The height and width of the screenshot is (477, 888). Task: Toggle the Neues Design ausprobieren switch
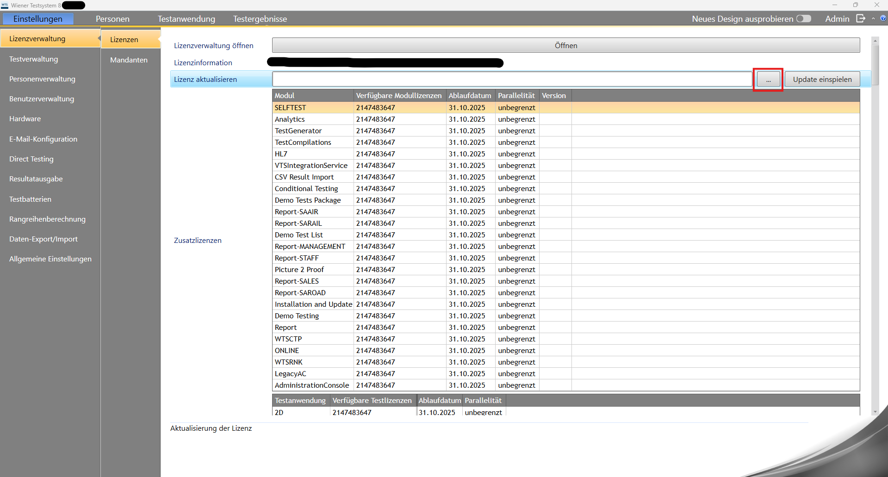(x=804, y=19)
